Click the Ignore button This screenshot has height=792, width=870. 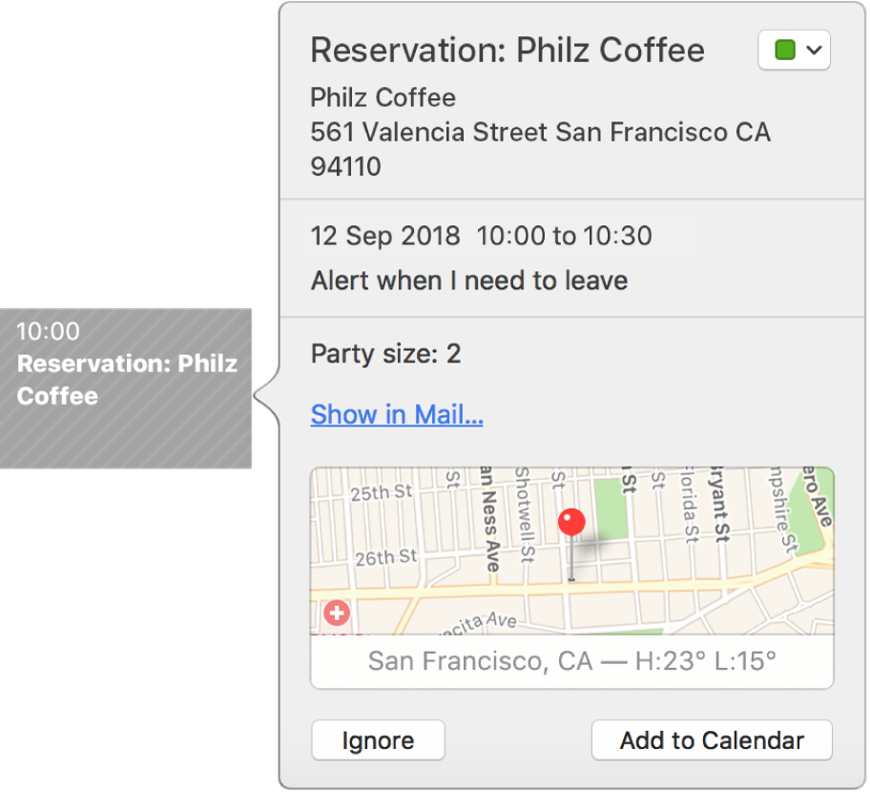[x=377, y=740]
